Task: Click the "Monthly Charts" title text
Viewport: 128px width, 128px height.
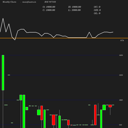Action: tap(9, 2)
